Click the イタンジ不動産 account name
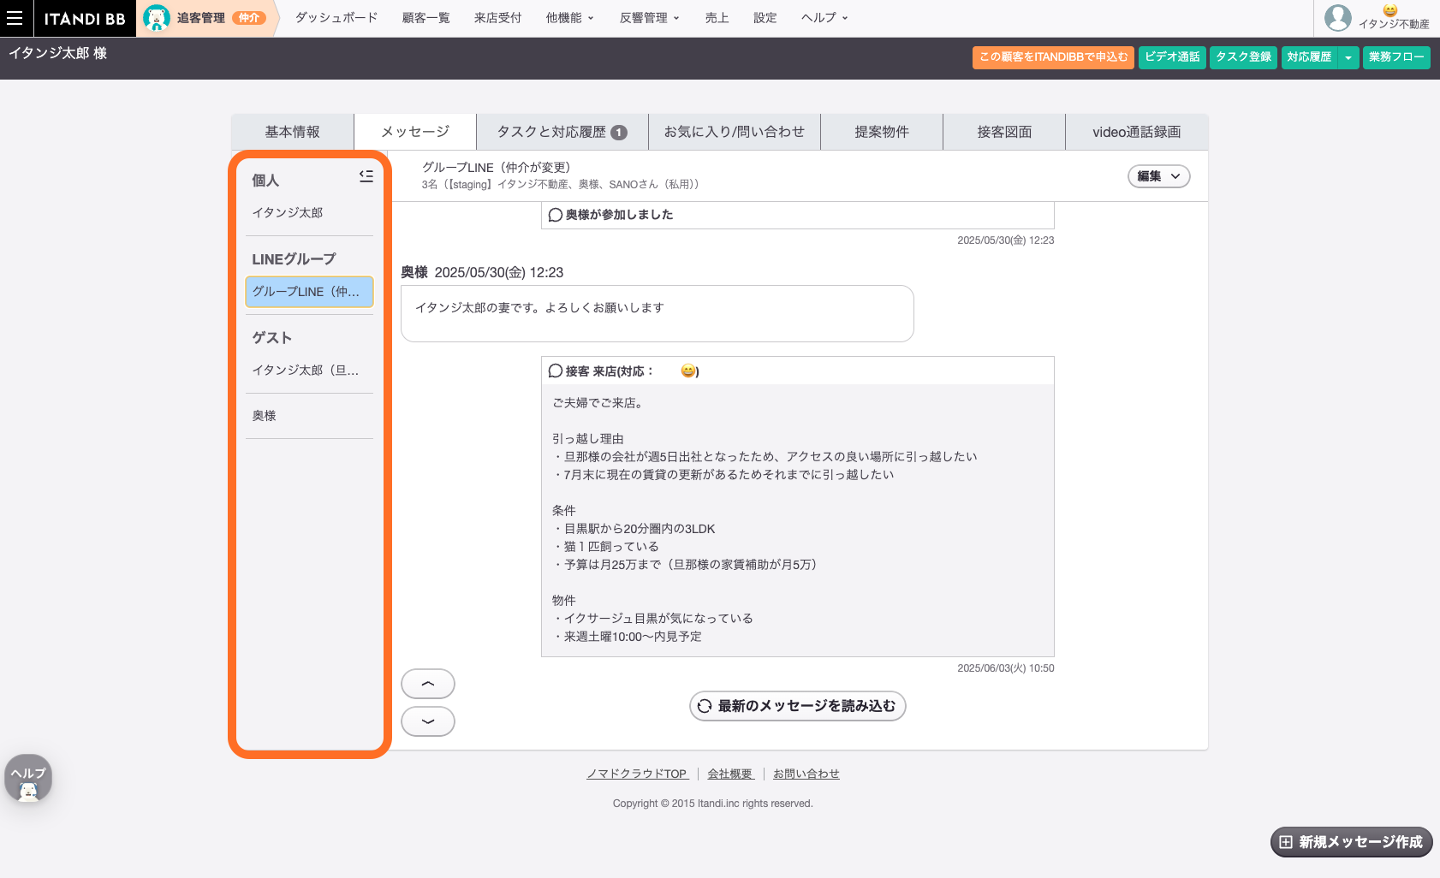Viewport: 1440px width, 878px height. click(x=1394, y=24)
